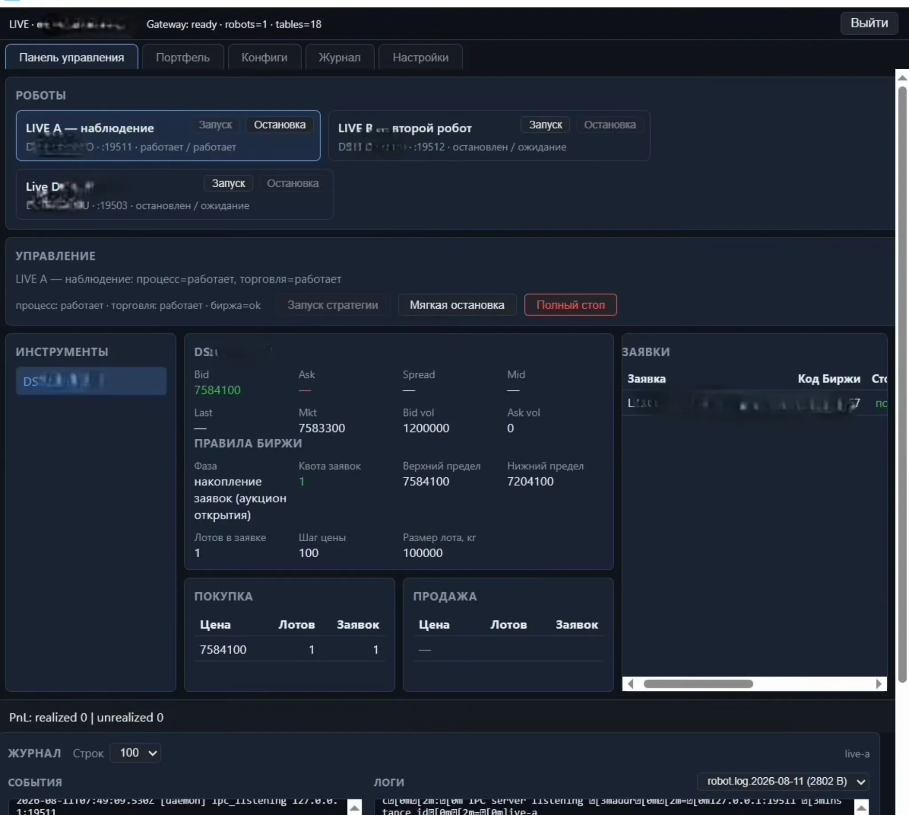909x815 pixels.
Task: Stop the LIVE A robot with Остановка
Action: tap(280, 125)
